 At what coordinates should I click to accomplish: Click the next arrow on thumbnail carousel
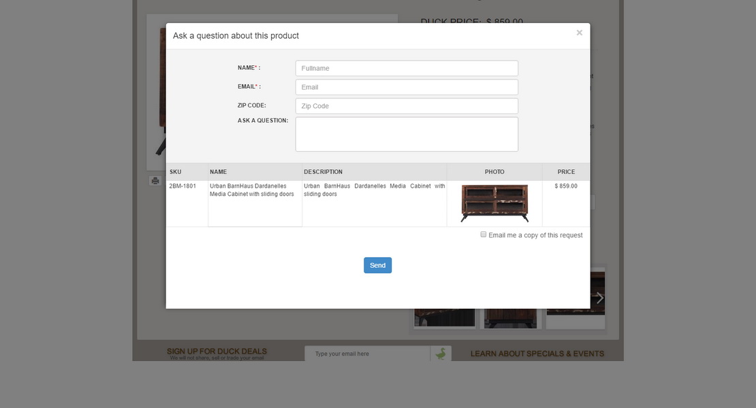tap(599, 298)
